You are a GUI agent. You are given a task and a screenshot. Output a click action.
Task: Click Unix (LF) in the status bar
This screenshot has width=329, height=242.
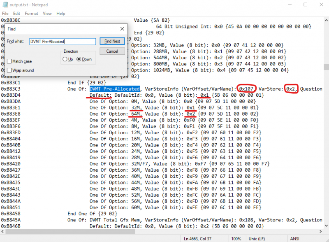coord(257,239)
